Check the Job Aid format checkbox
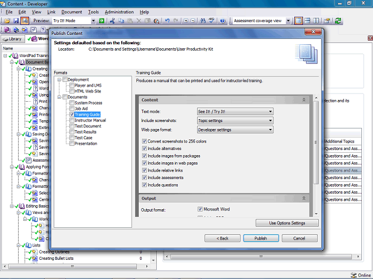The image size is (373, 279). click(72, 109)
